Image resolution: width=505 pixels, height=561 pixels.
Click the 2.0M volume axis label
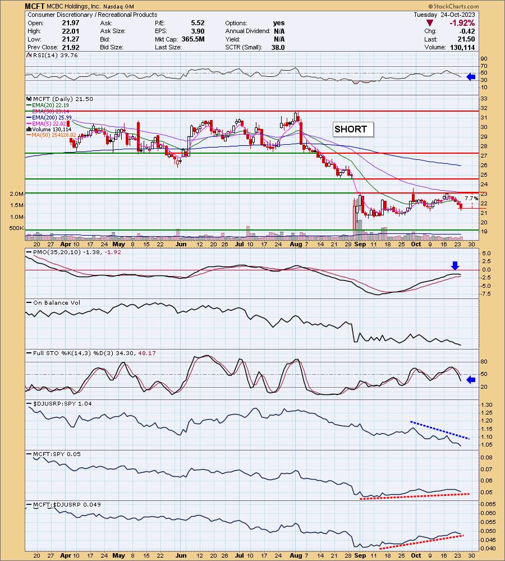pyautogui.click(x=17, y=194)
